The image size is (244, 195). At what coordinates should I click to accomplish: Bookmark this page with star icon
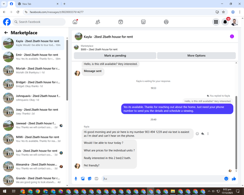click(224, 12)
